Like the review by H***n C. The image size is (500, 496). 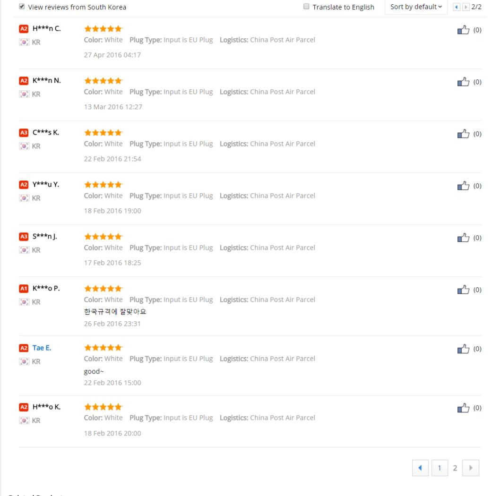464,30
